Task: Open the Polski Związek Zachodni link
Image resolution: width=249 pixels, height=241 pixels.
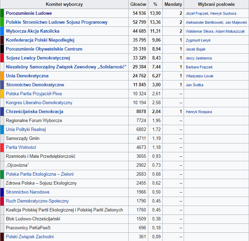Action: pos(30,237)
